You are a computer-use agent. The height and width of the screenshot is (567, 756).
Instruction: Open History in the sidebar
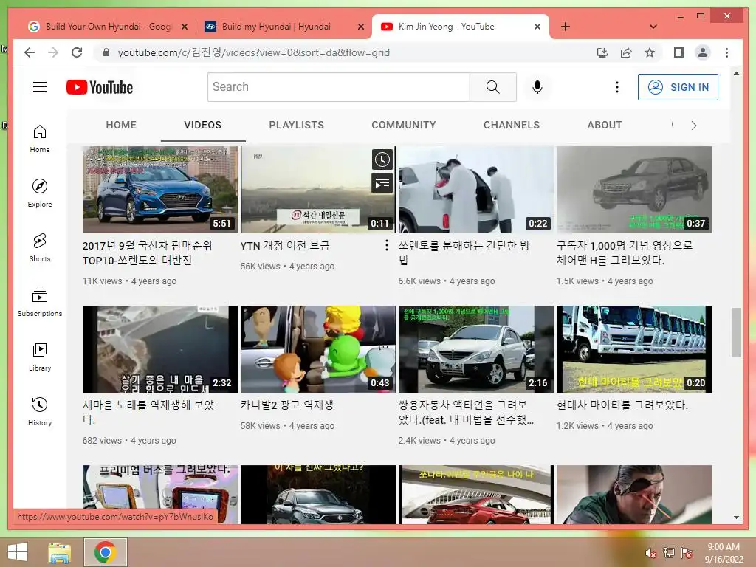click(x=40, y=410)
